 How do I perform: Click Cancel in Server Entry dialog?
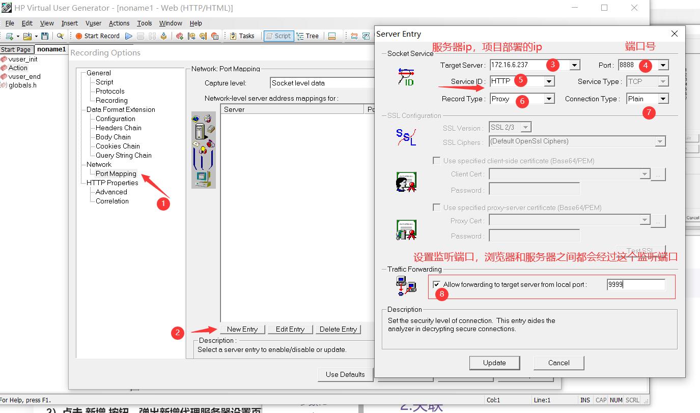coord(558,363)
